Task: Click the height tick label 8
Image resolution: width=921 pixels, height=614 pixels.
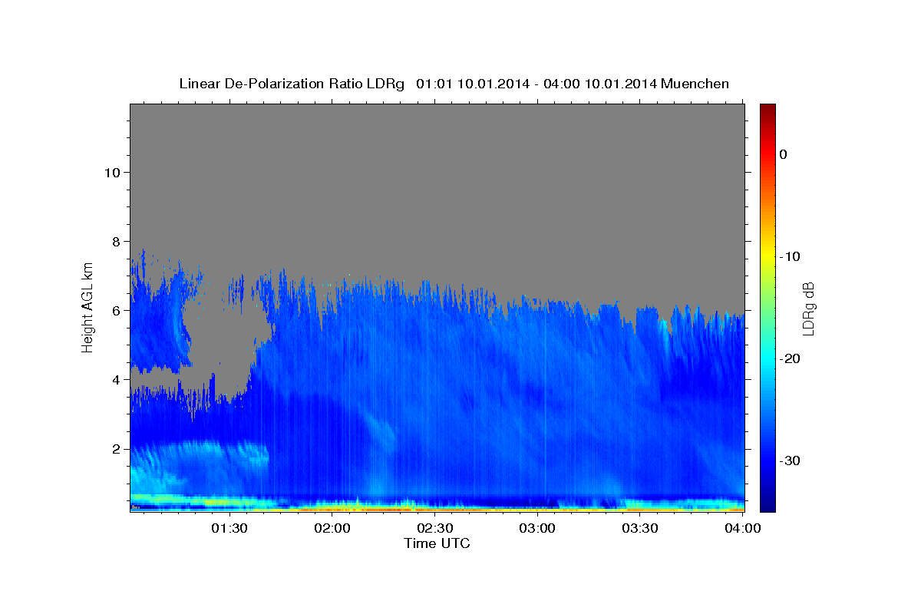Action: 115,241
